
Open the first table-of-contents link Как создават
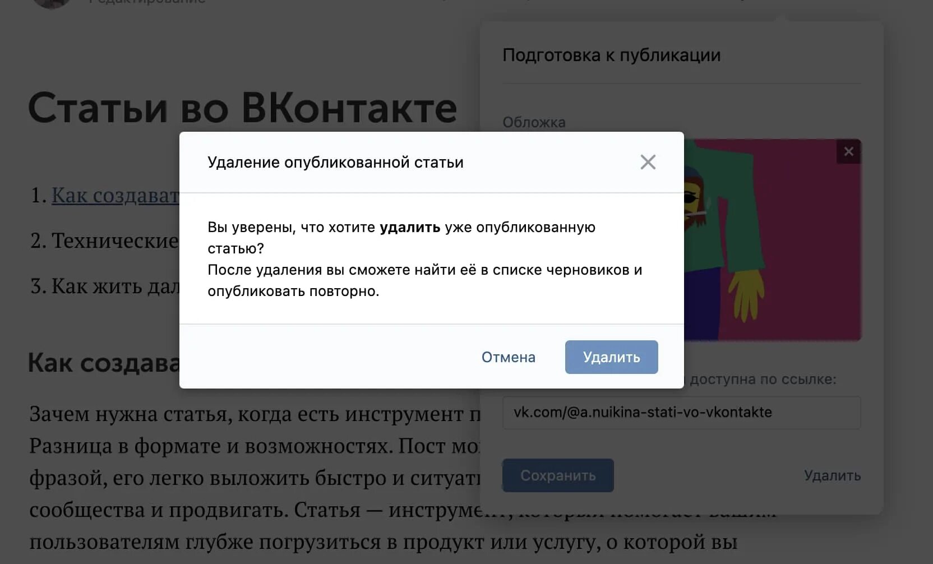click(x=116, y=195)
